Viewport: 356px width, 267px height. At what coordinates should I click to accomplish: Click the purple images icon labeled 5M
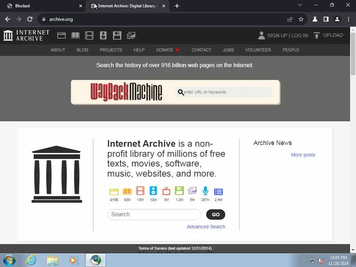coord(192,191)
